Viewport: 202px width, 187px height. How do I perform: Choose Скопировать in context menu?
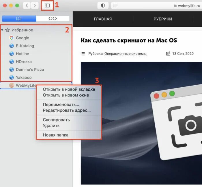tap(69, 120)
